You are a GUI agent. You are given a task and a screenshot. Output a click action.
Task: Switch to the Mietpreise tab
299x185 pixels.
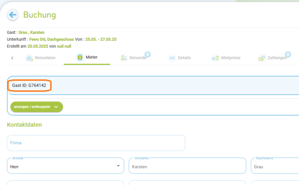point(226,58)
